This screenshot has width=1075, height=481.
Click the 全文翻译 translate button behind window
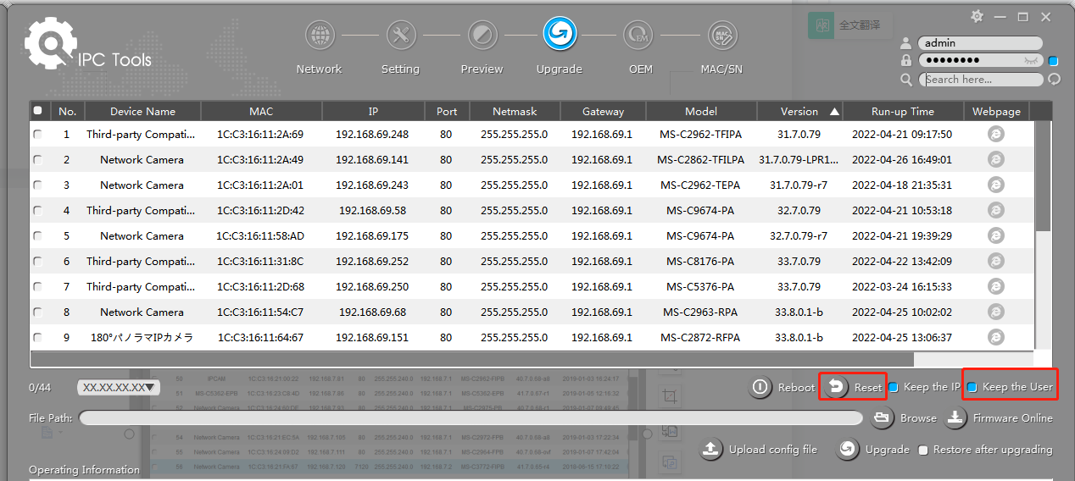click(x=848, y=25)
